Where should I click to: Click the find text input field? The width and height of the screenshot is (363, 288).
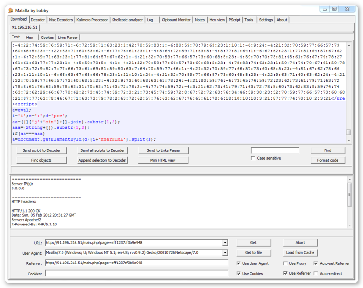[x=275, y=150]
